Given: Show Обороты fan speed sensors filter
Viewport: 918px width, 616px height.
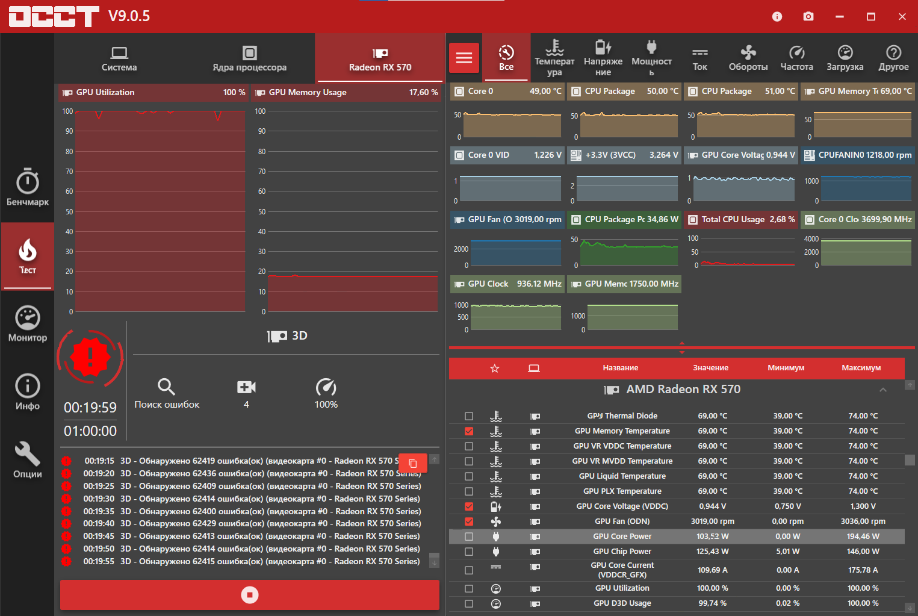Looking at the screenshot, I should tap(748, 58).
